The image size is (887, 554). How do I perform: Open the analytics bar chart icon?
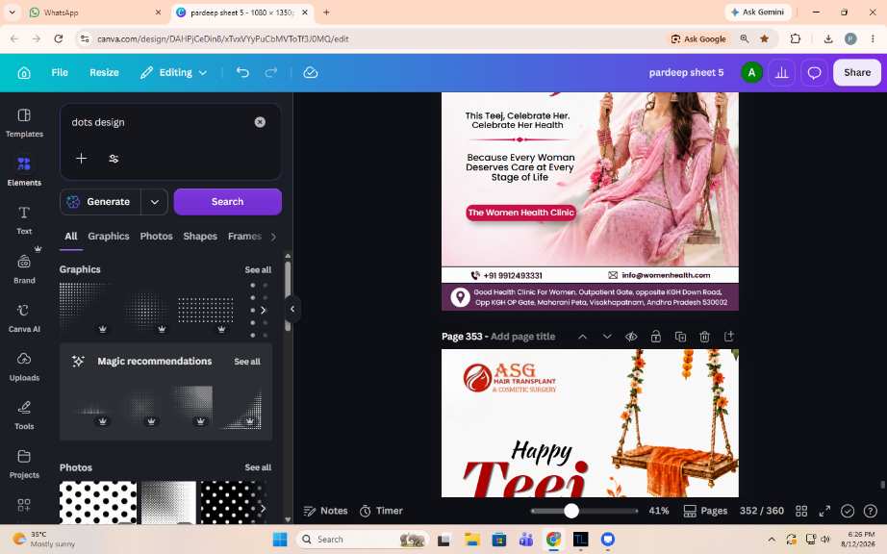782,72
